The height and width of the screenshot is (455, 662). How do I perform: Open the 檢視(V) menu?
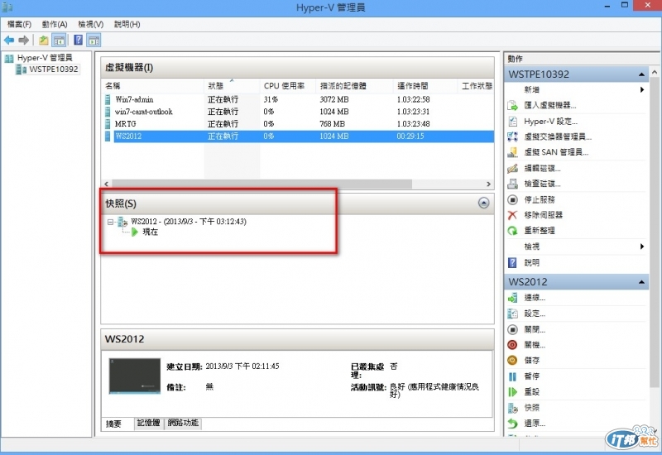click(x=91, y=25)
